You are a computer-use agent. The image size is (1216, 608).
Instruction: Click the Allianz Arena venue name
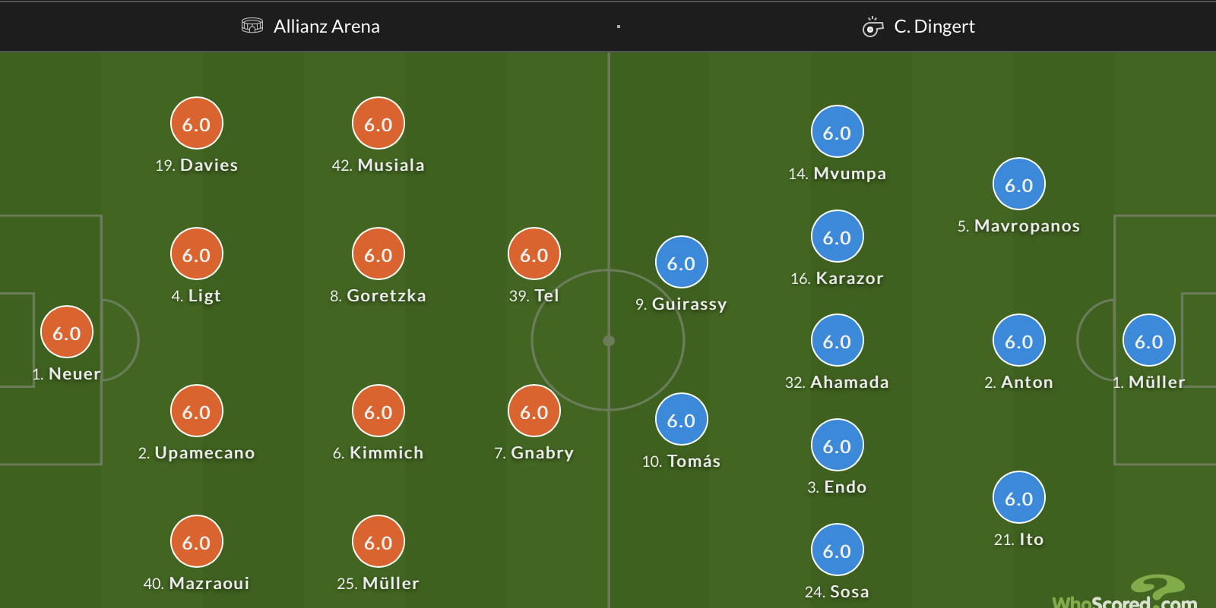point(326,27)
